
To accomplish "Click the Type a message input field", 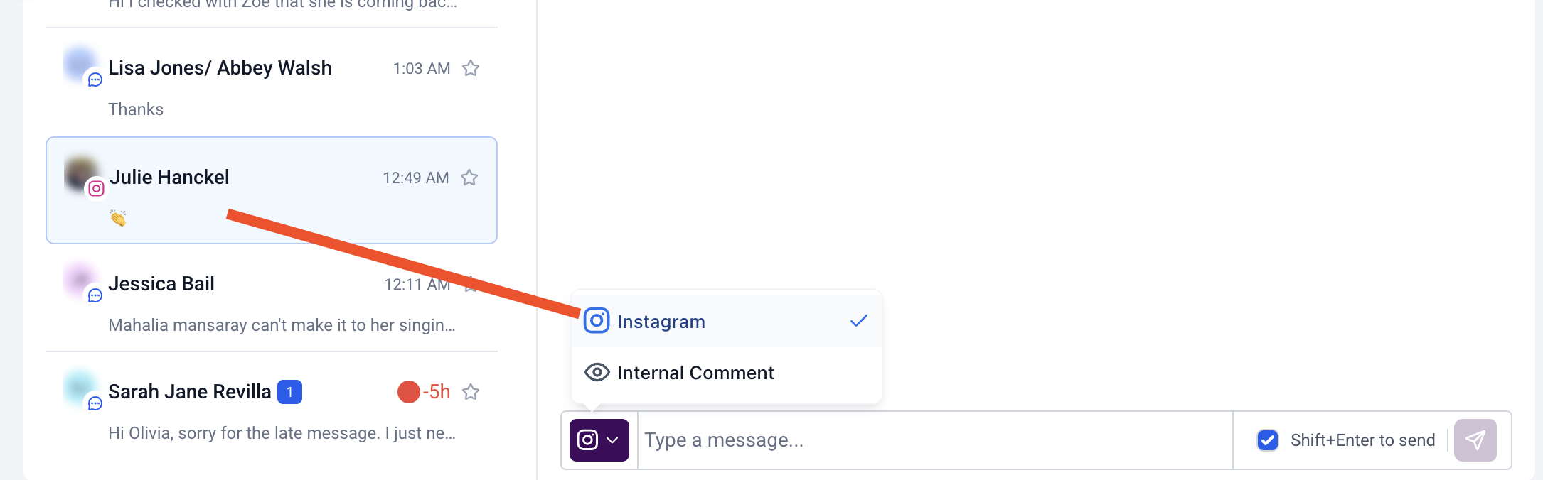I will 935,440.
